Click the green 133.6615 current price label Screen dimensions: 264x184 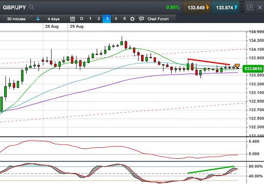253,69
